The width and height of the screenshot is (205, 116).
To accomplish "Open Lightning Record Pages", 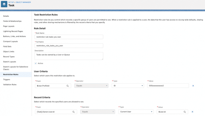I will pyautogui.click(x=13, y=31).
